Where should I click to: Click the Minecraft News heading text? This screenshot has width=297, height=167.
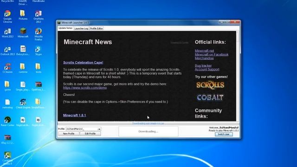point(88,42)
